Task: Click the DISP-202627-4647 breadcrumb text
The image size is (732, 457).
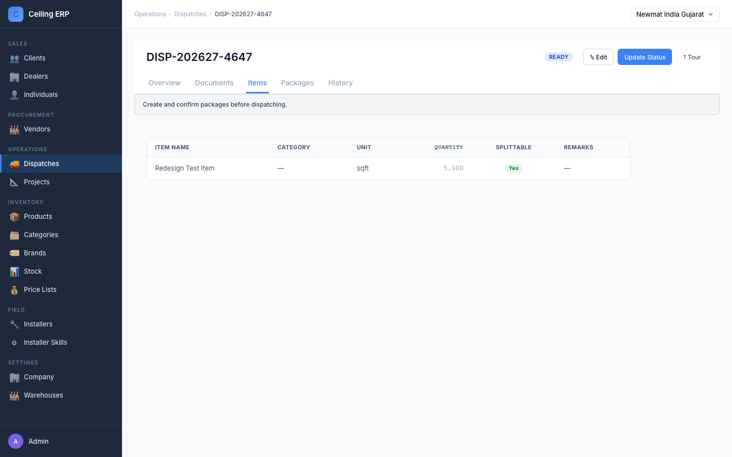Action: coord(243,14)
